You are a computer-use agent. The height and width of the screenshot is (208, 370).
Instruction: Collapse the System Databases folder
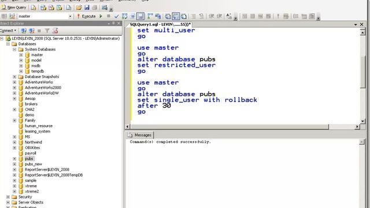[14, 50]
